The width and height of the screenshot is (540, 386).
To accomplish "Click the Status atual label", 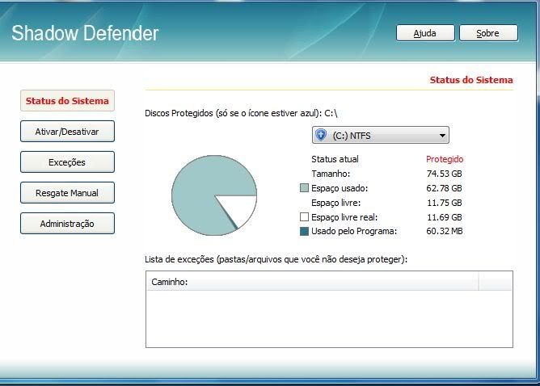I will [335, 159].
